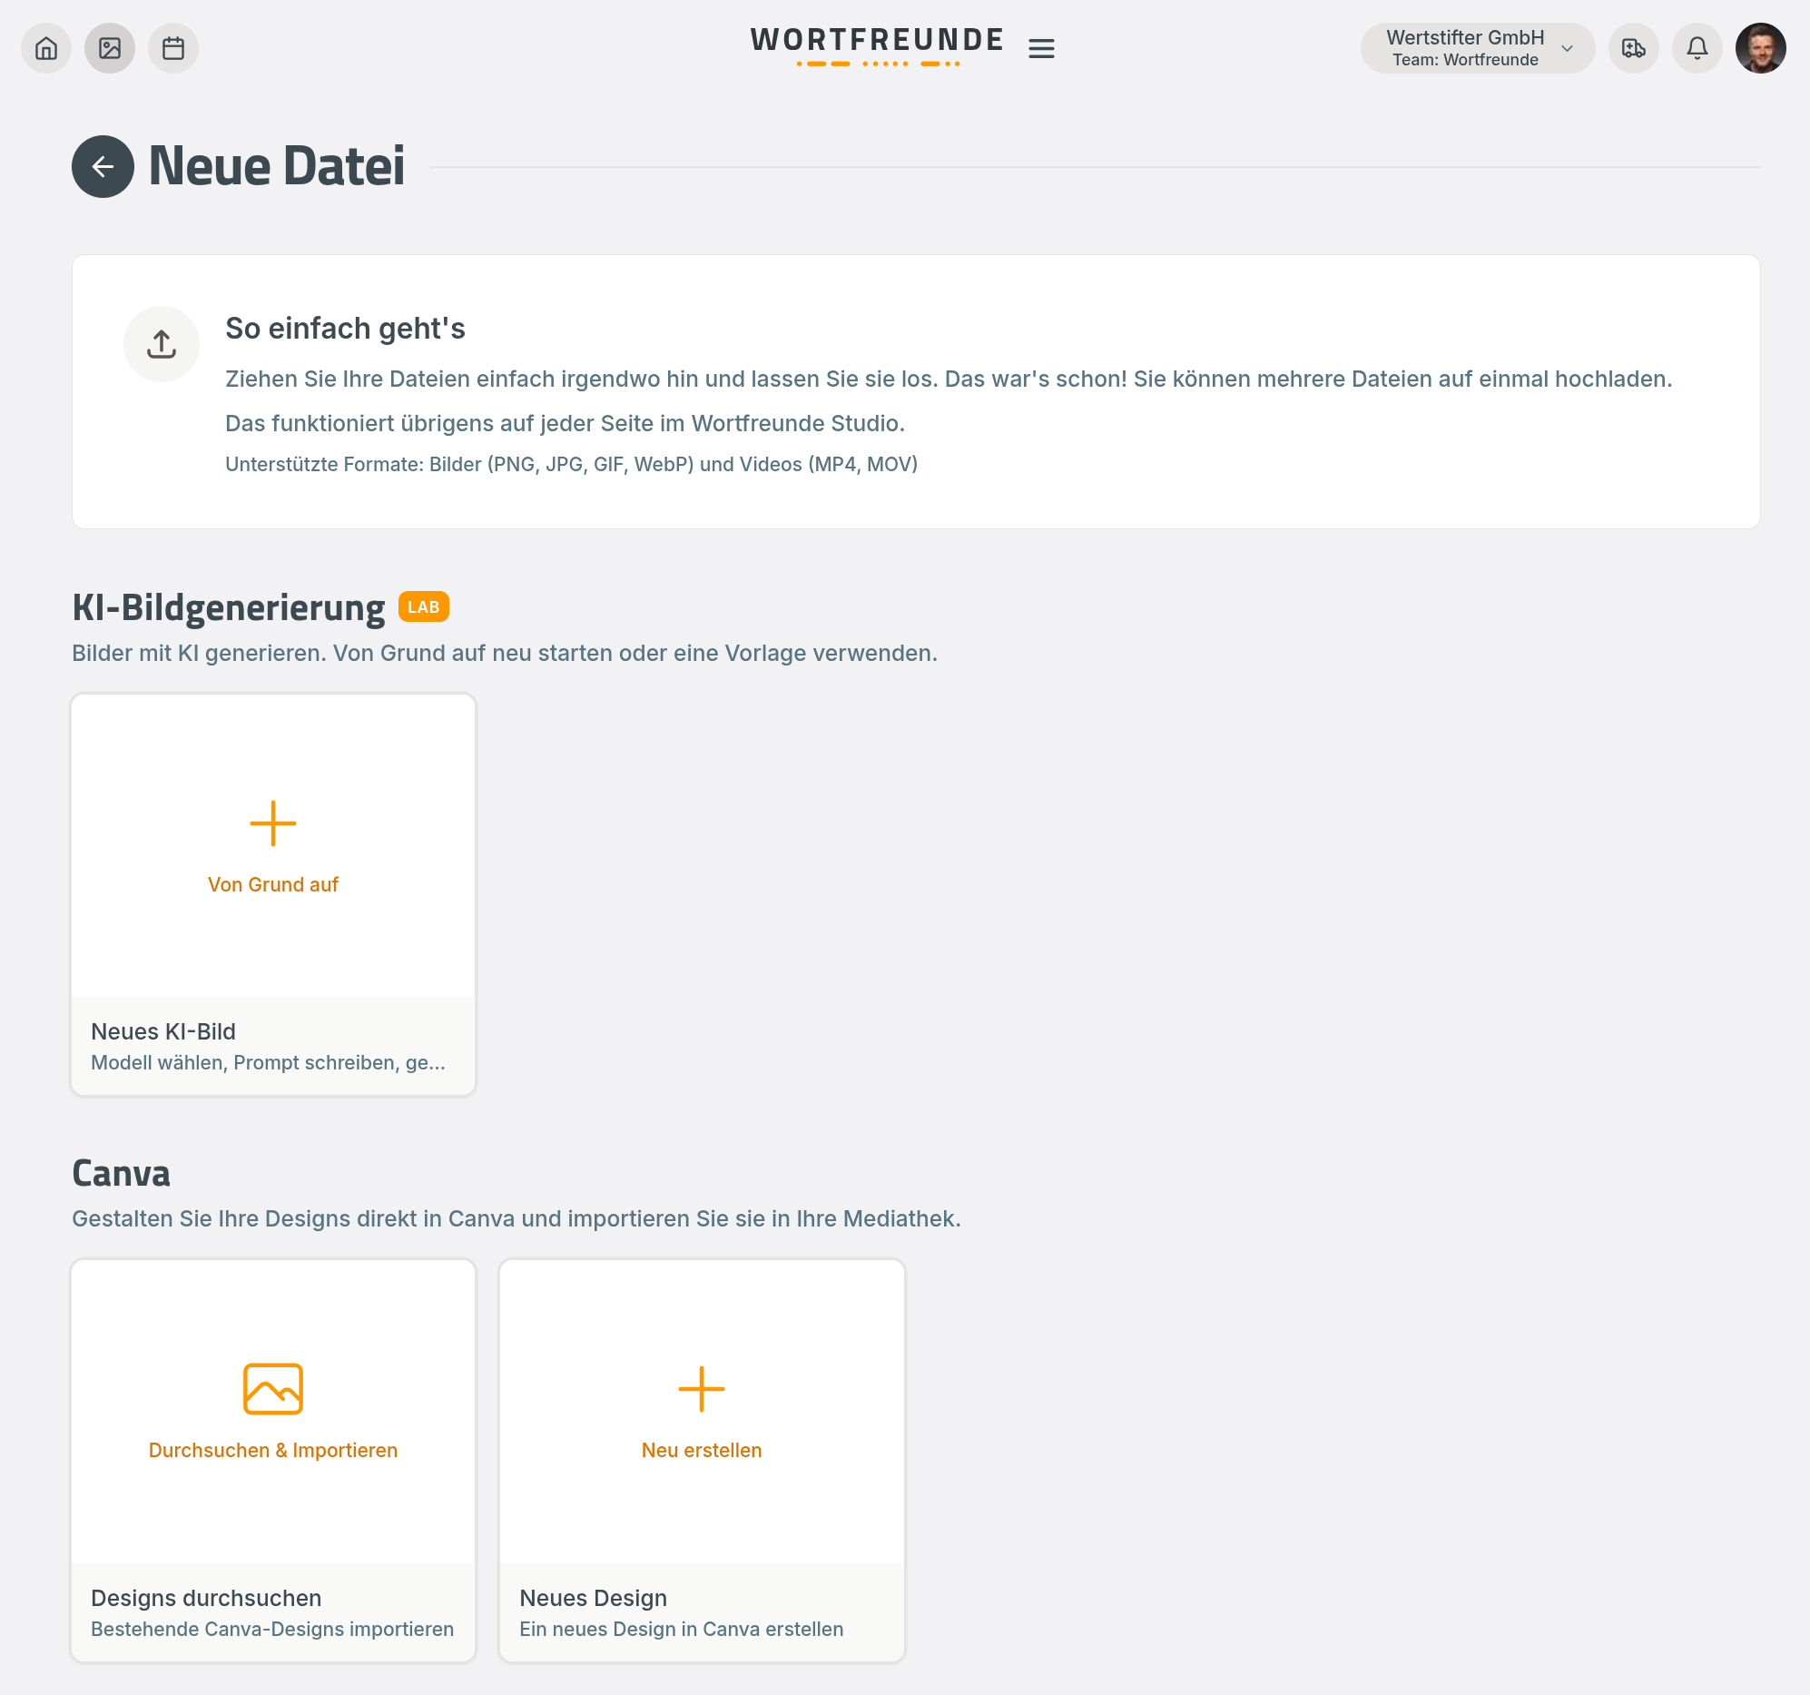Click the plus icon above Neu erstellen
The height and width of the screenshot is (1695, 1810).
coord(702,1390)
